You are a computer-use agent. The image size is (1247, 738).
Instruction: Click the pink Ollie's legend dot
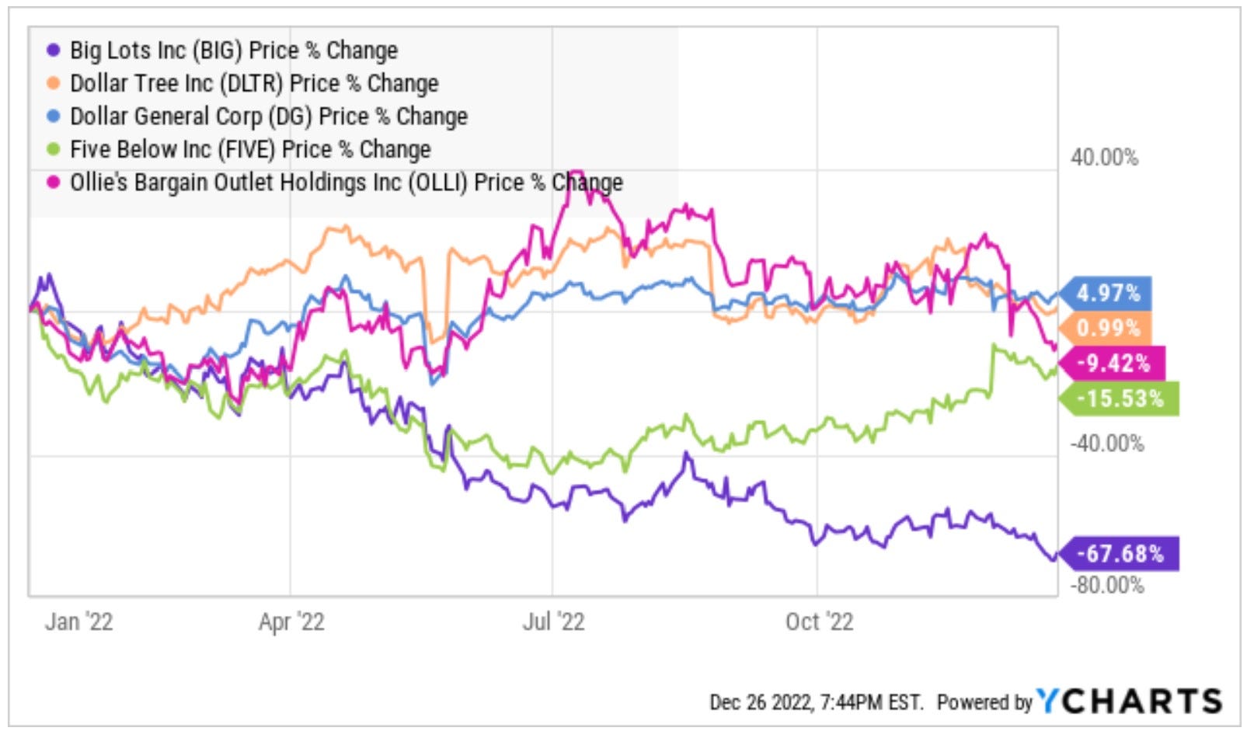click(x=53, y=183)
